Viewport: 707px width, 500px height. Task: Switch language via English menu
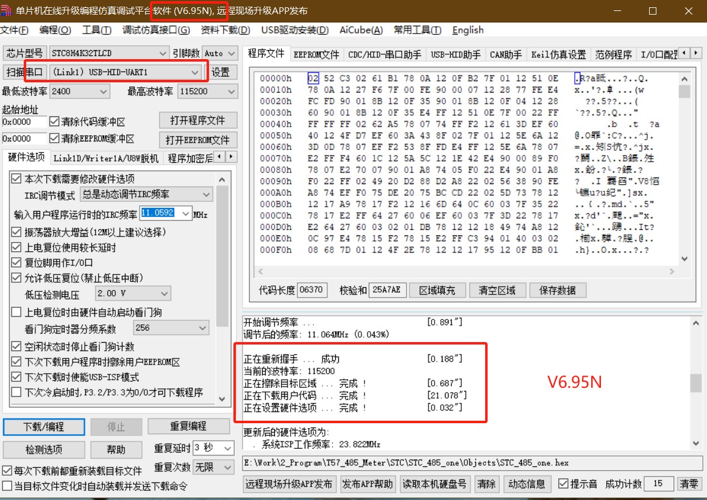(x=468, y=30)
